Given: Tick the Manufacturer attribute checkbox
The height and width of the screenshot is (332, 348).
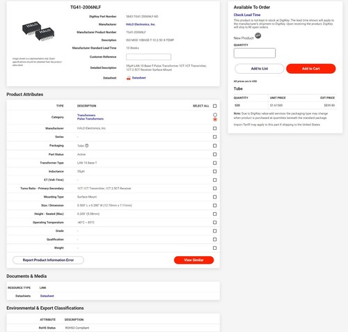Looking at the screenshot, I should click(x=215, y=128).
